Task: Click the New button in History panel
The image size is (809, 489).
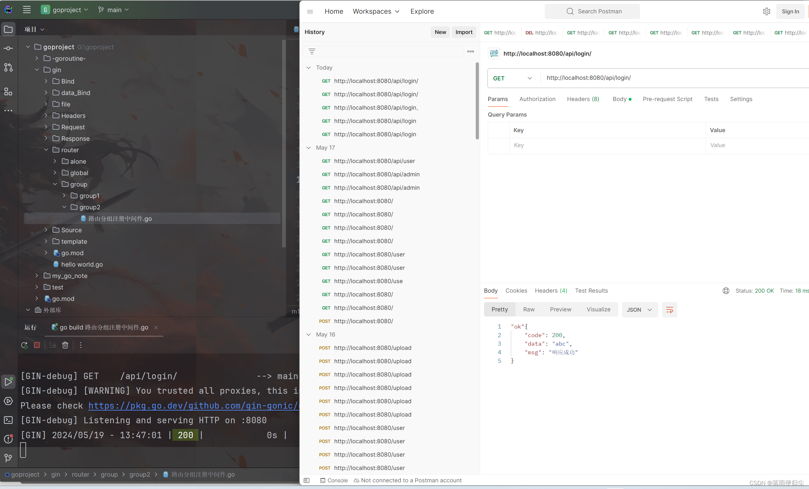Action: (440, 32)
